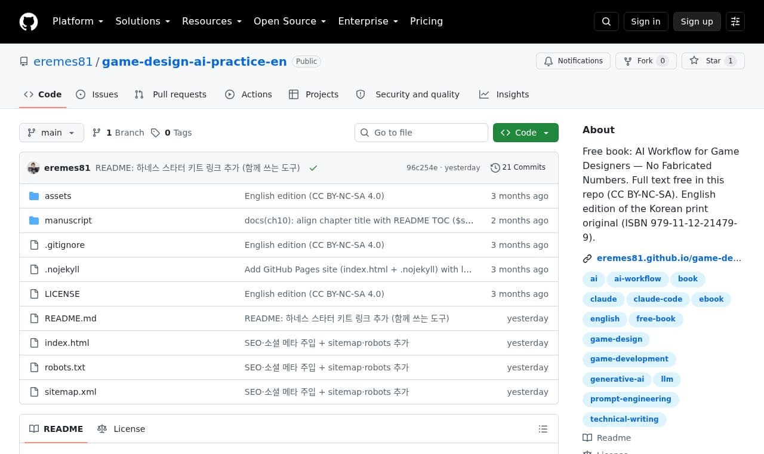Image resolution: width=764 pixels, height=454 pixels.
Task: Switch to the Issues tab
Action: click(97, 94)
